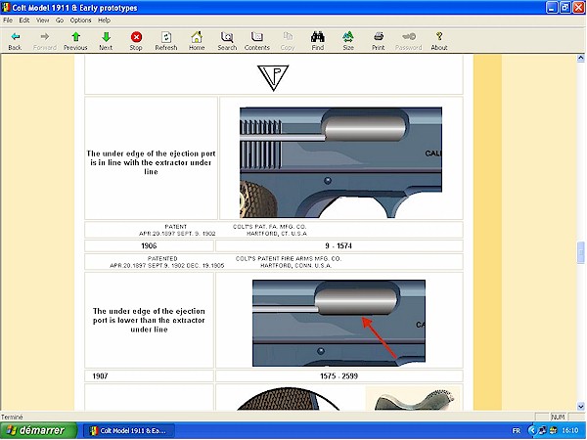Click the window title bar app icon

click(x=6, y=8)
